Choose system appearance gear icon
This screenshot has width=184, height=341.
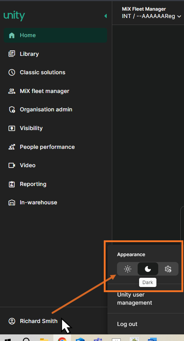pos(168,269)
